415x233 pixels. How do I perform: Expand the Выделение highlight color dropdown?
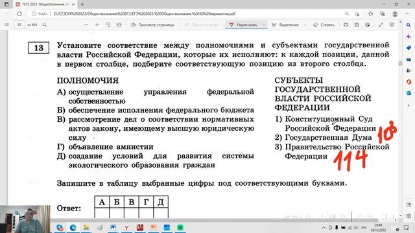[x=305, y=25]
